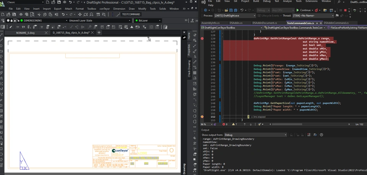Click the Save icon in DraftSight toolbar
The image size is (367, 175).
(14, 14)
